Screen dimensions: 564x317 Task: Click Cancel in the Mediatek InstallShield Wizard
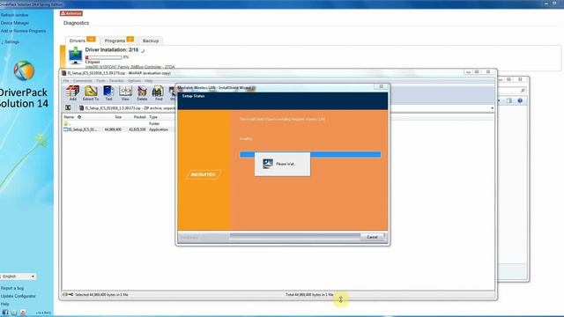click(x=372, y=237)
